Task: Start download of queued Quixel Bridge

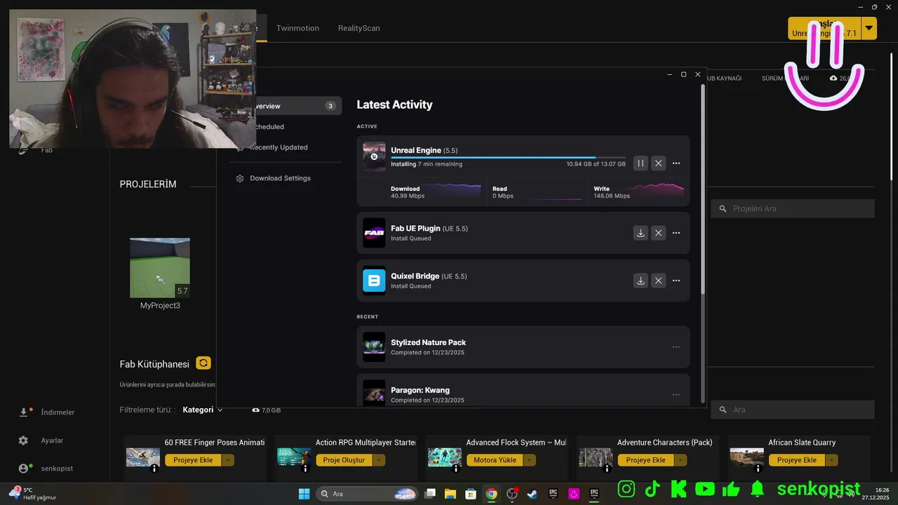Action: coord(640,281)
